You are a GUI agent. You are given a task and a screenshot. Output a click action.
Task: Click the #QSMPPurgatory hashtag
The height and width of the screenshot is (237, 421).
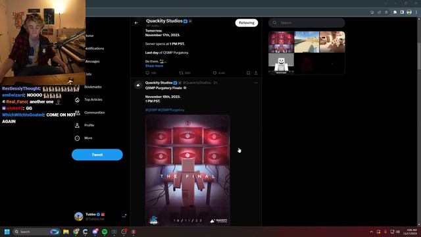coord(171,110)
